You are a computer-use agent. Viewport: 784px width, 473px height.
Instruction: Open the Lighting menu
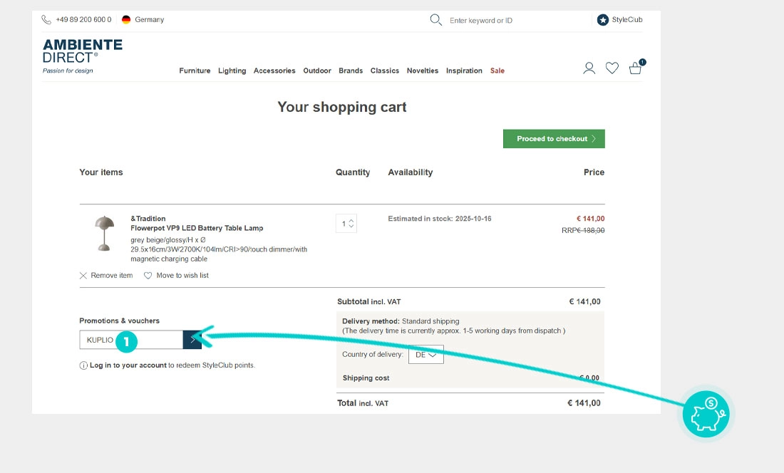(232, 71)
